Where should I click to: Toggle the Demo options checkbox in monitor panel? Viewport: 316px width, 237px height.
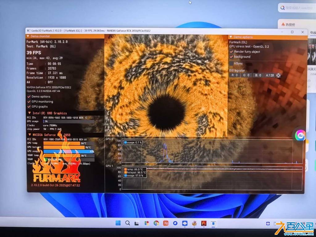tap(29, 97)
